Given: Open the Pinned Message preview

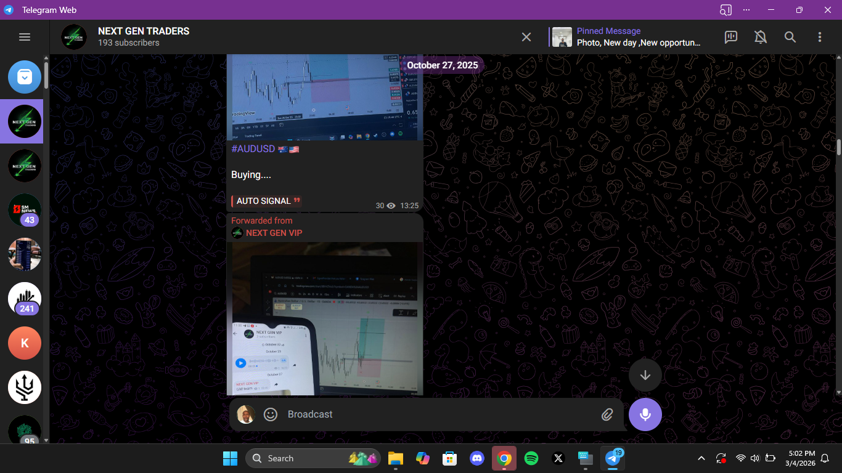Looking at the screenshot, I should (627, 37).
